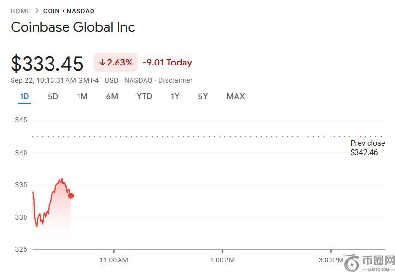Viewport: 395px width, 272px height.
Task: Click the Coinbase Global Inc heading
Action: click(x=73, y=27)
